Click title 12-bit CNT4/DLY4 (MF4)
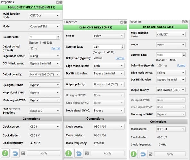The height and width of the screenshot is (160, 190). coord(158,27)
